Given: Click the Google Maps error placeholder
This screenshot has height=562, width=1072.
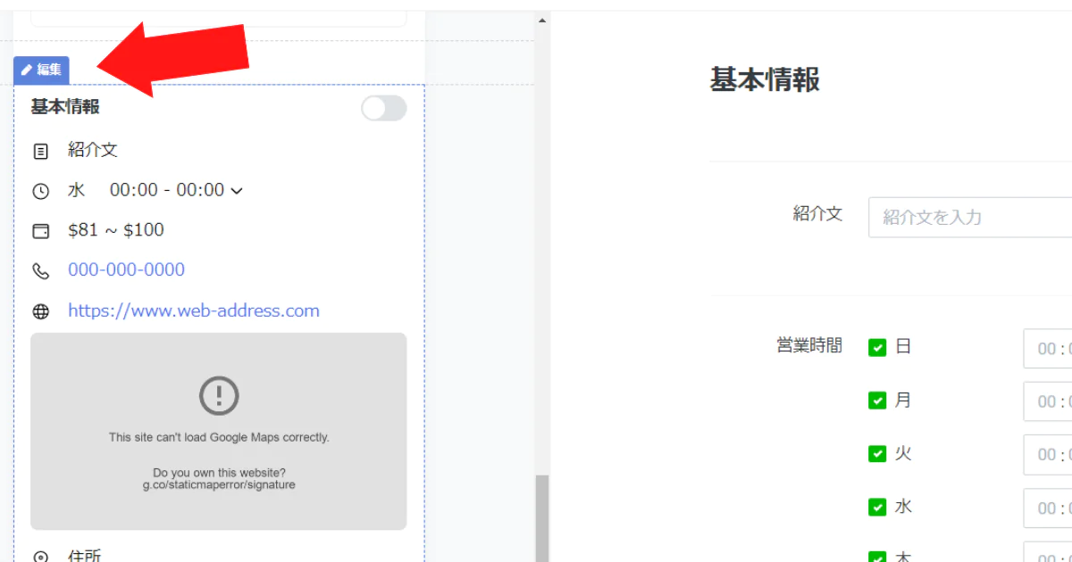Looking at the screenshot, I should pos(219,464).
